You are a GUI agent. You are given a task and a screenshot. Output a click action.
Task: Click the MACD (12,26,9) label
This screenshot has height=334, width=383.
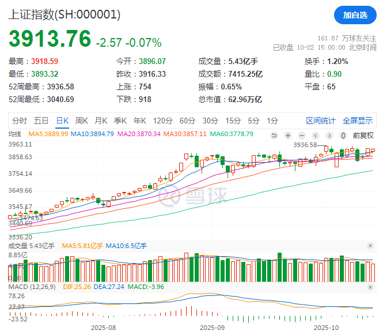(x=32, y=287)
